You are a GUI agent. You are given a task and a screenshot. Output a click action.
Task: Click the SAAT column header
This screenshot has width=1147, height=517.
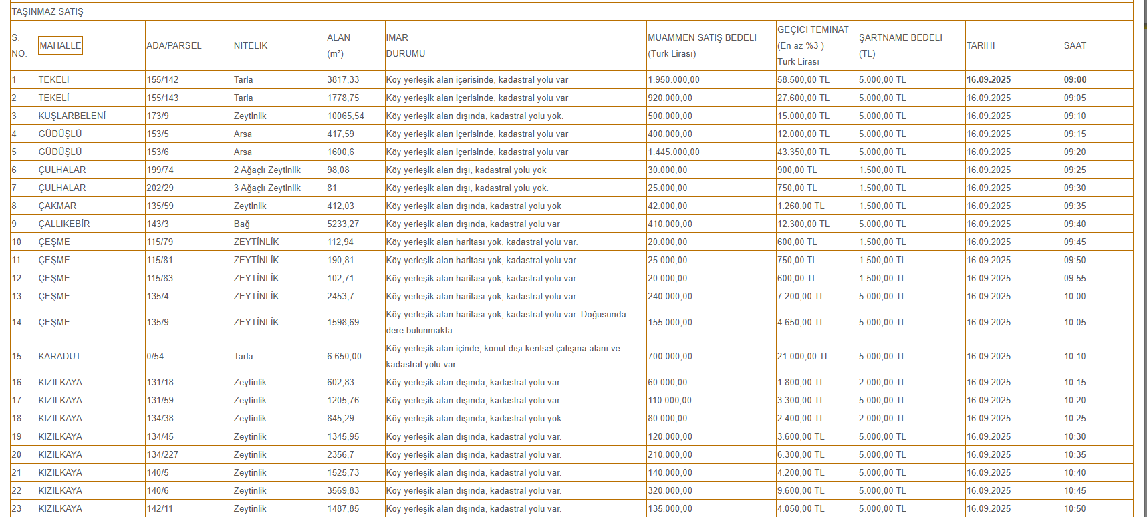point(1075,45)
